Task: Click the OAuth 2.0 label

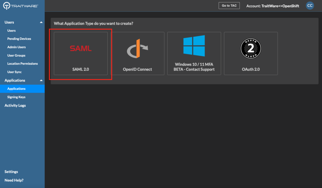Action: 251,69
